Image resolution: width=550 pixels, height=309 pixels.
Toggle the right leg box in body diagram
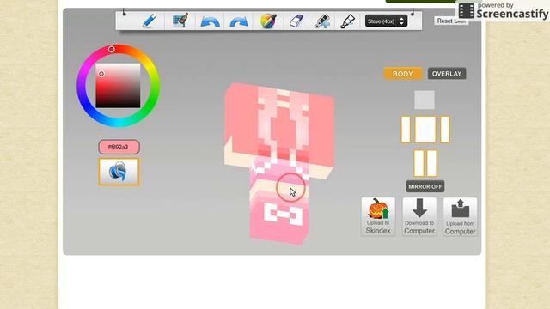[431, 163]
